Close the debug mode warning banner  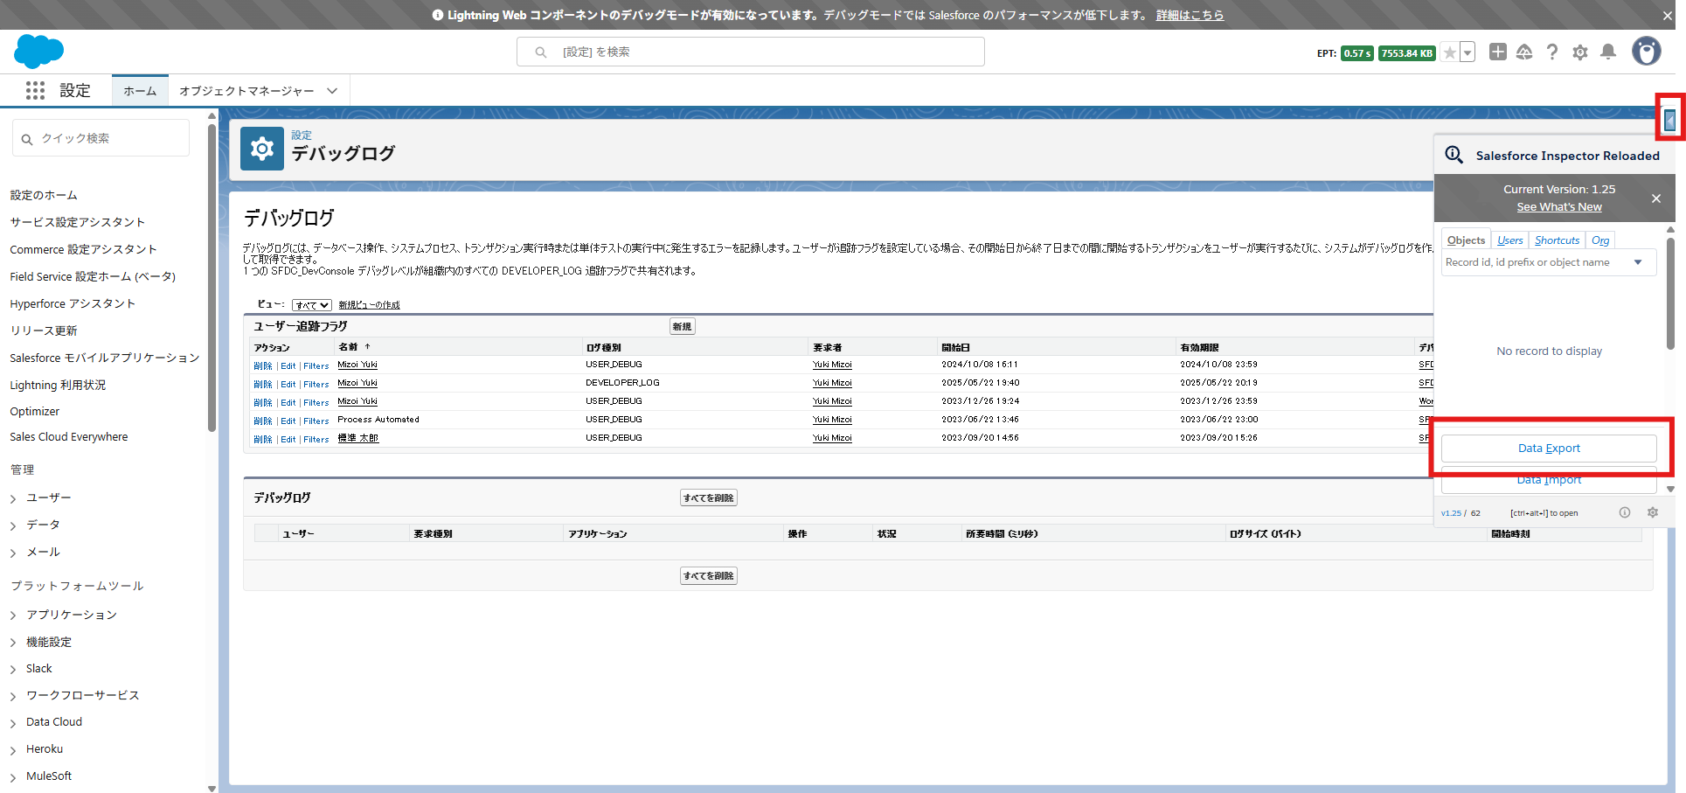tap(1668, 15)
